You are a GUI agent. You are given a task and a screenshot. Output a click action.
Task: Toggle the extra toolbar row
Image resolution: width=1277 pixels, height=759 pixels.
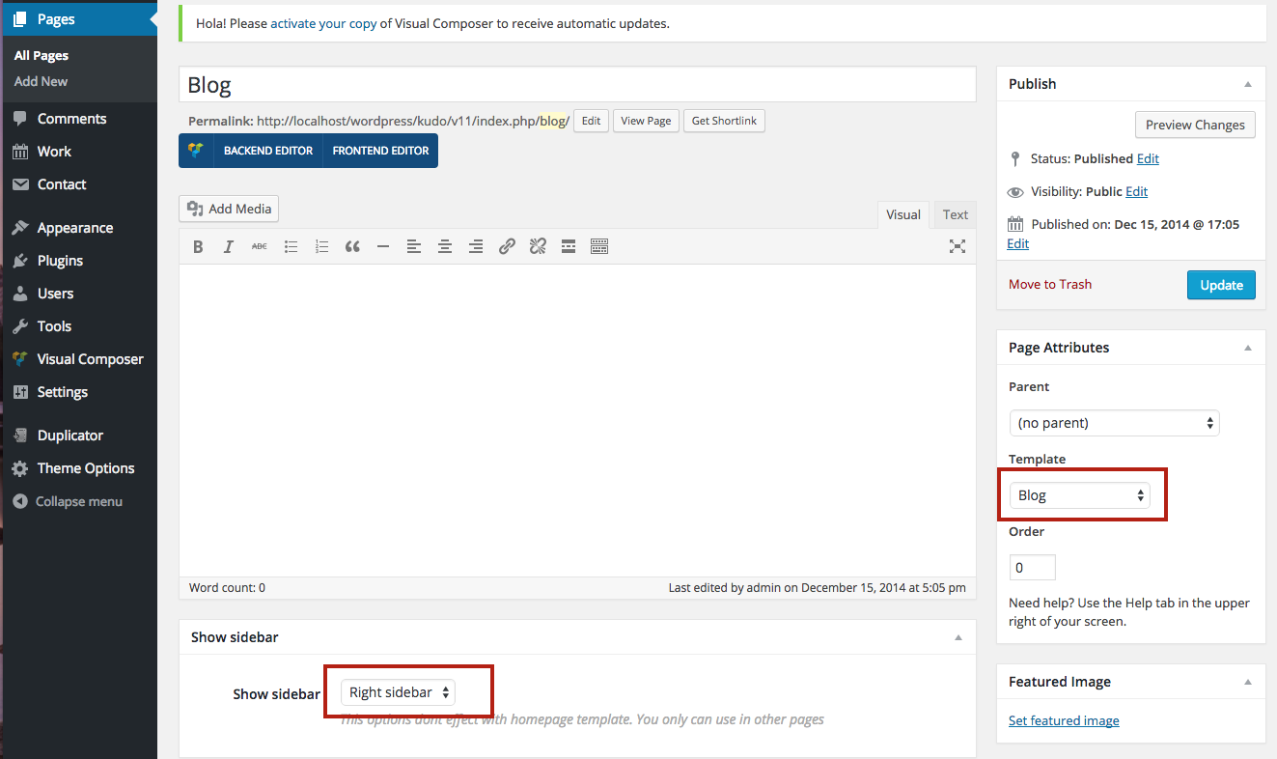599,246
